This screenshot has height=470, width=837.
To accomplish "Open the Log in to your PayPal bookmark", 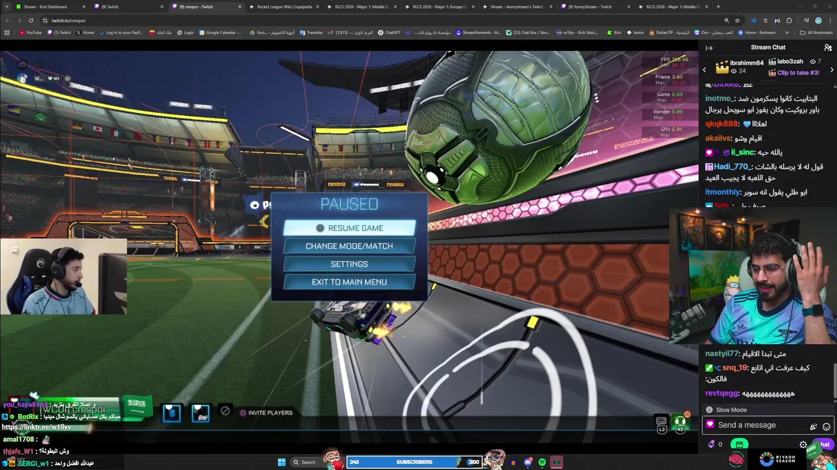I will 120,32.
